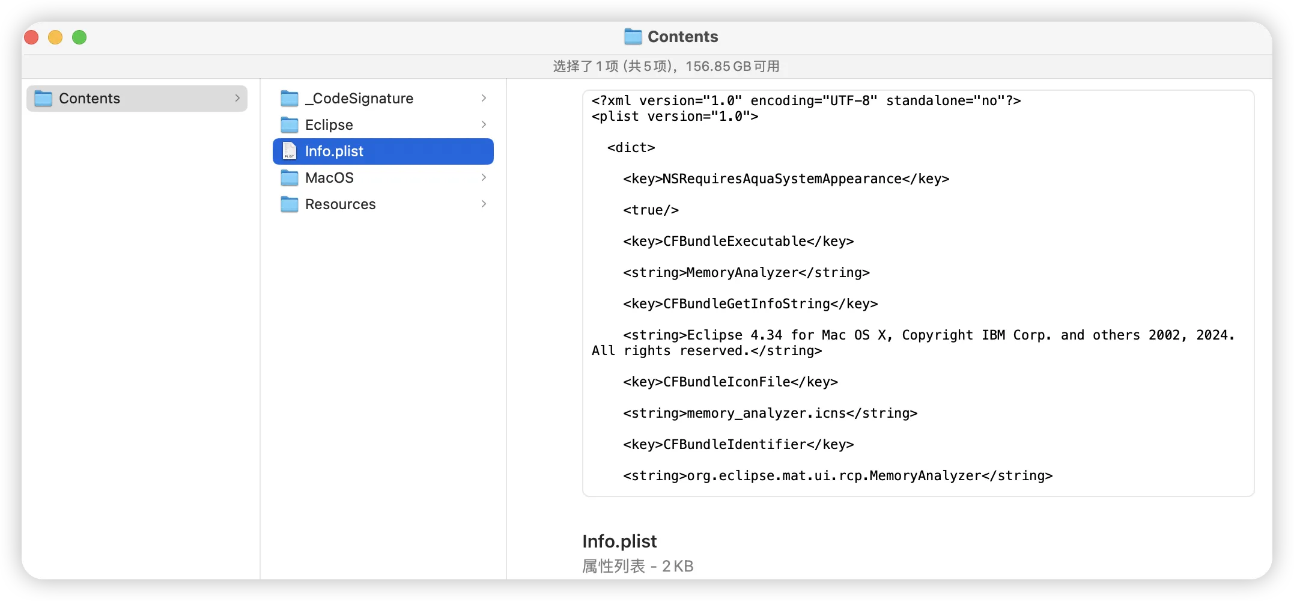The image size is (1294, 601).
Task: Click the folder icon in window title
Action: [633, 37]
